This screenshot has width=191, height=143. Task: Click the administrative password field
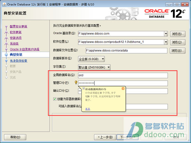[123, 83]
